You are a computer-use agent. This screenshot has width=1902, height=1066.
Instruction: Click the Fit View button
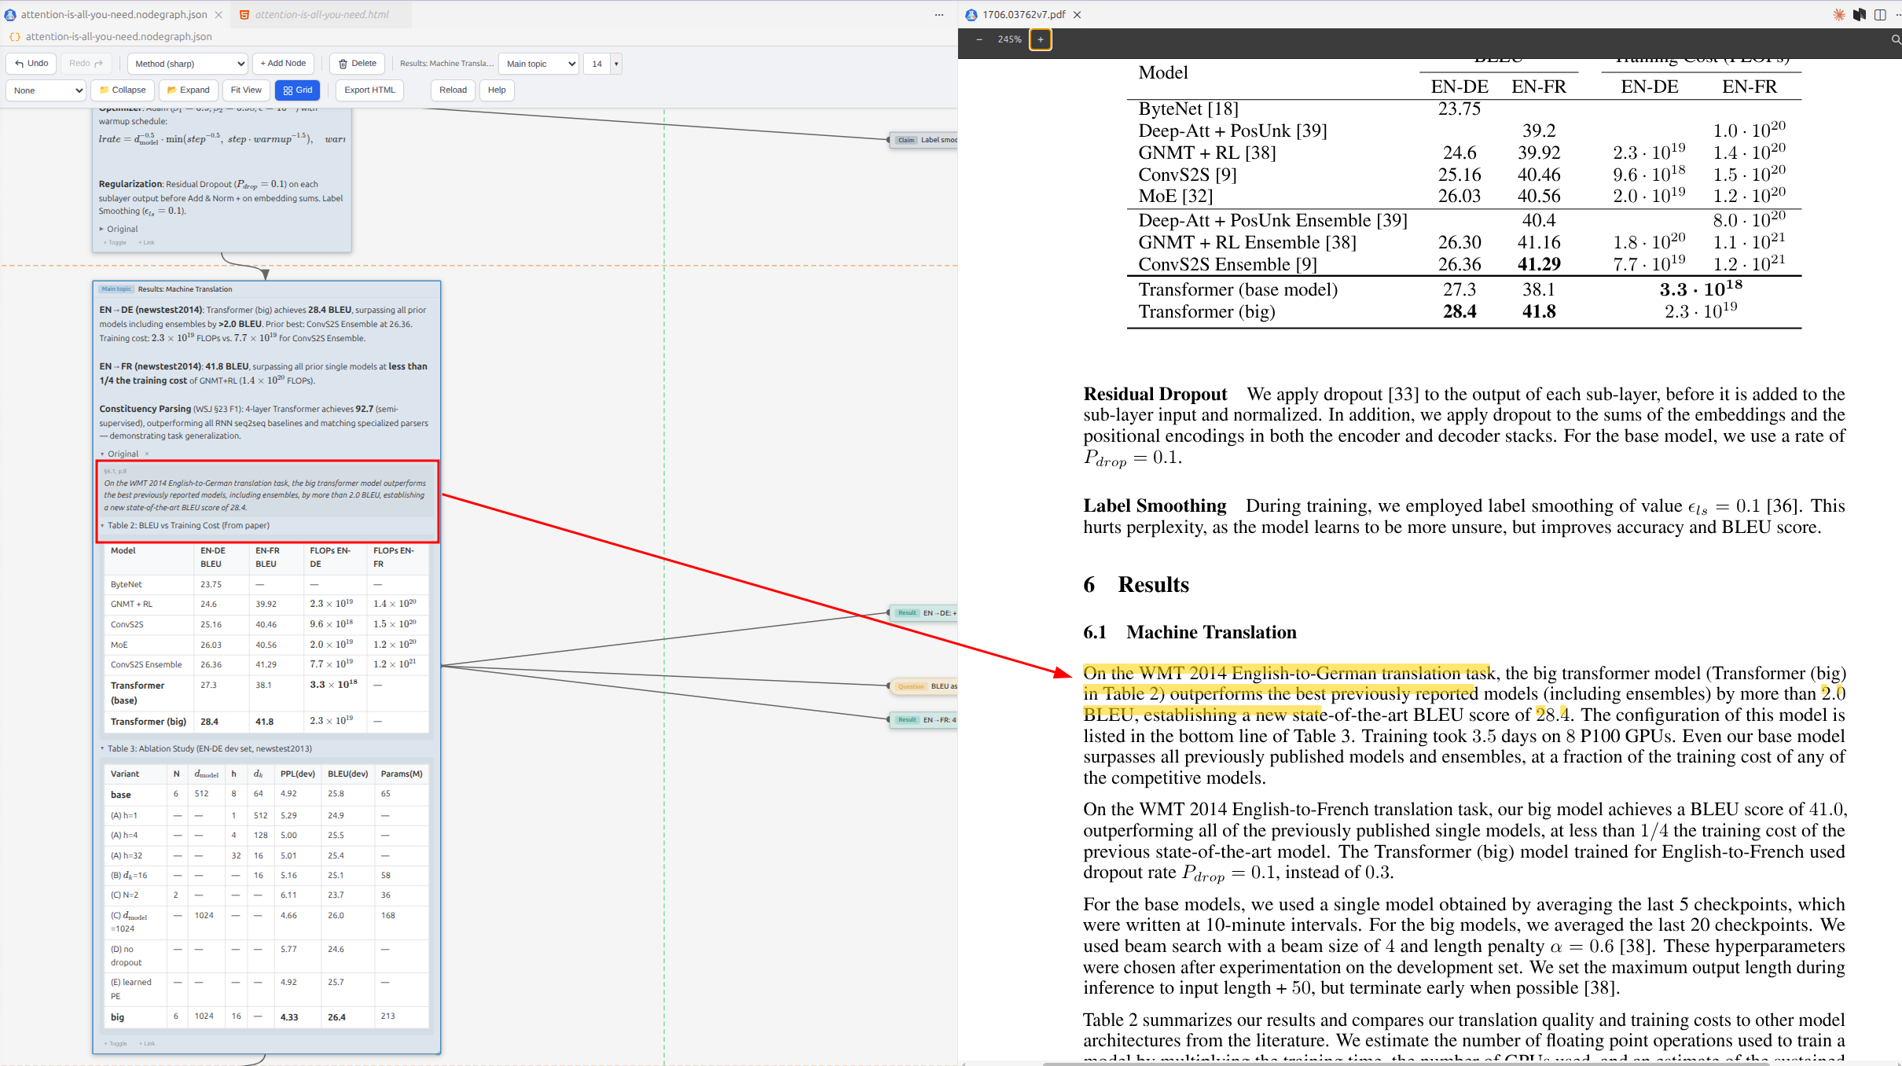246,90
